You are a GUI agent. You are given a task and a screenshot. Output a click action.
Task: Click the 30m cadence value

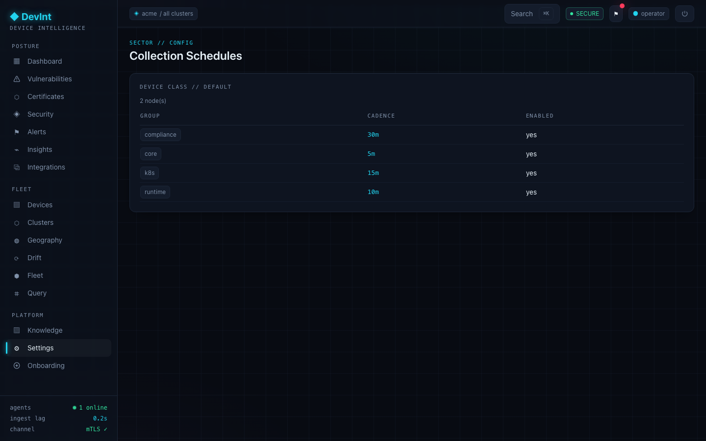pyautogui.click(x=373, y=135)
